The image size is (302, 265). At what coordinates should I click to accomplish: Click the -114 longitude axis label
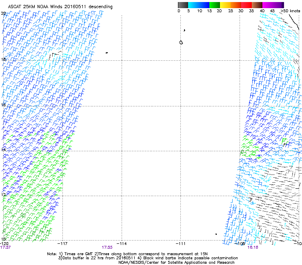click(x=122, y=244)
